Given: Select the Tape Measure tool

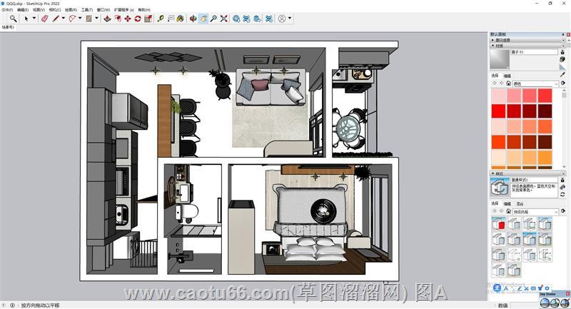Looking at the screenshot, I should [161, 19].
